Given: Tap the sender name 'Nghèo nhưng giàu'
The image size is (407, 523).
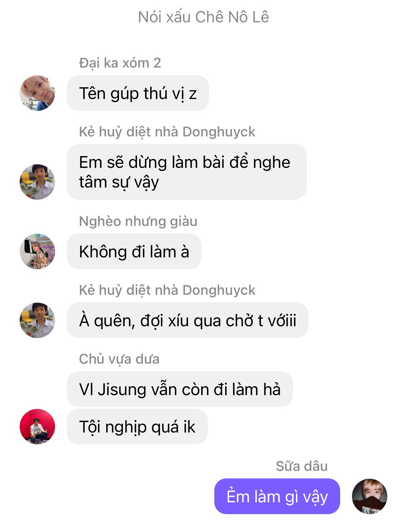Looking at the screenshot, I should pyautogui.click(x=138, y=221).
